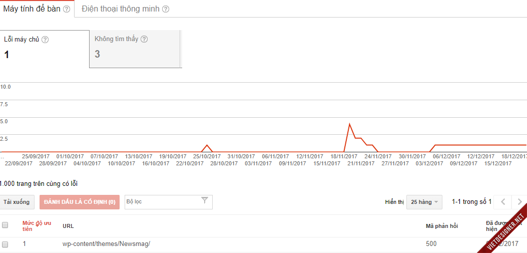Toggle the select-all checkbox in table header
The height and width of the screenshot is (253, 527).
(x=5, y=225)
